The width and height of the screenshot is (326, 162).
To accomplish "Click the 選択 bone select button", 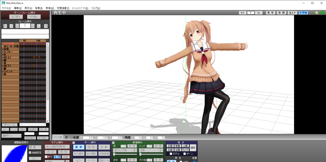I will 79,147.
